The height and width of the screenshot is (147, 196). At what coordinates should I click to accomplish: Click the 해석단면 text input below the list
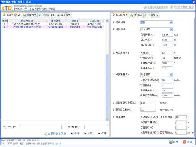[x=96, y=127]
